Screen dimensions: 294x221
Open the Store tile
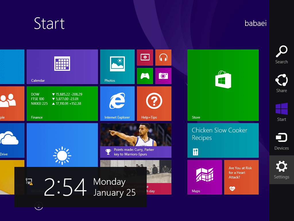223,85
